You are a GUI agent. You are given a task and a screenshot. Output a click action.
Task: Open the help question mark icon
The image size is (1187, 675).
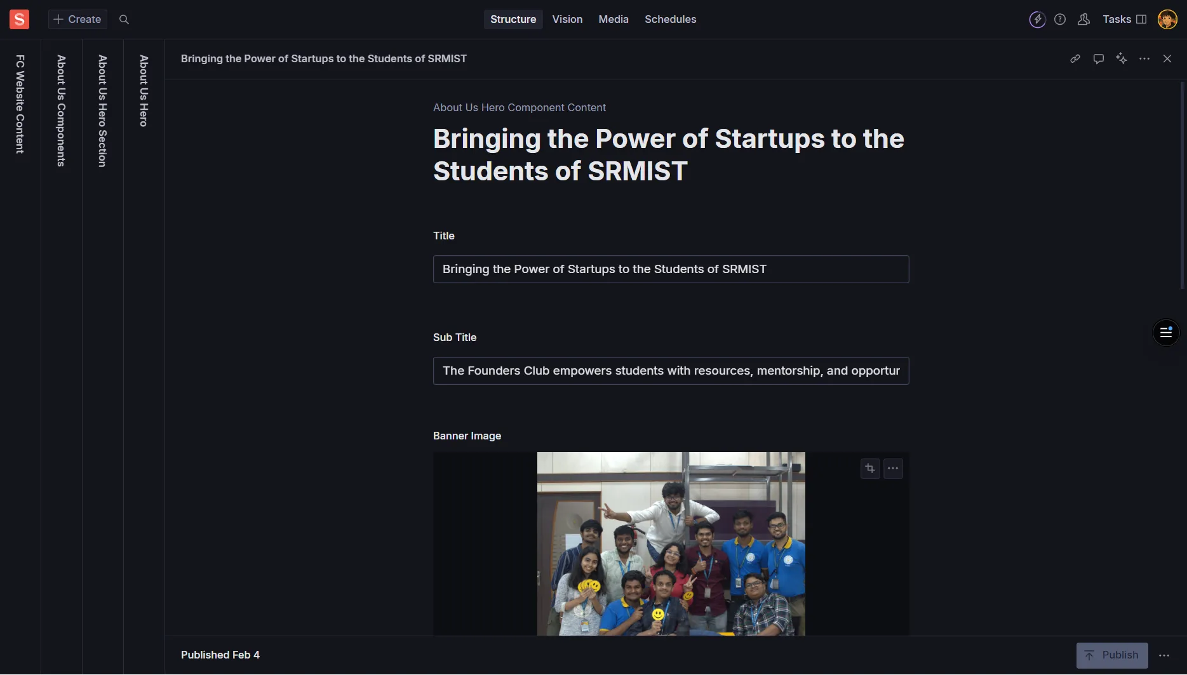tap(1060, 20)
